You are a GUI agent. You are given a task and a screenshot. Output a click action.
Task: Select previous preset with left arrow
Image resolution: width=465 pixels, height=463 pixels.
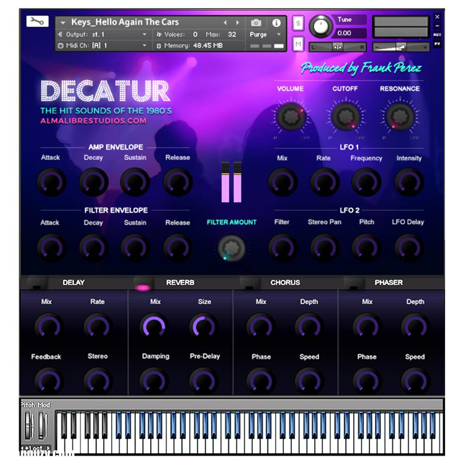pos(225,22)
